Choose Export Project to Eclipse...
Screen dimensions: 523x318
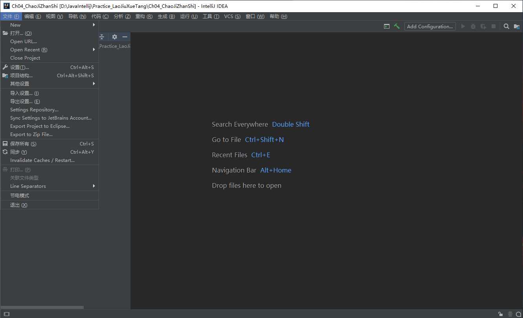pyautogui.click(x=49, y=126)
